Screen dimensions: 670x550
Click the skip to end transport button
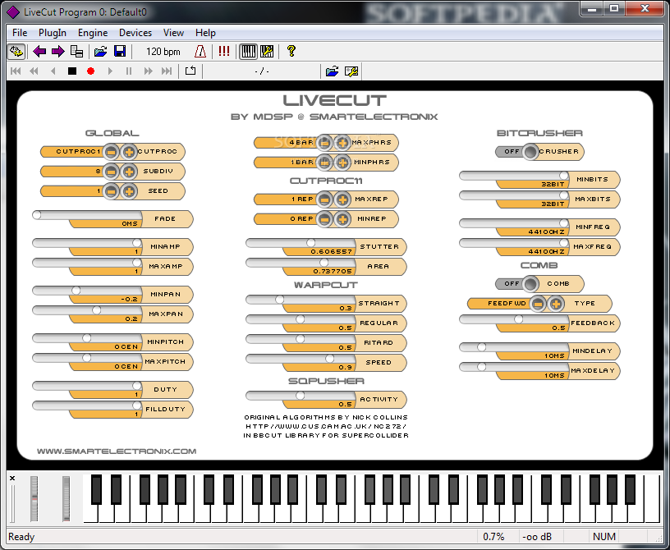coord(167,71)
